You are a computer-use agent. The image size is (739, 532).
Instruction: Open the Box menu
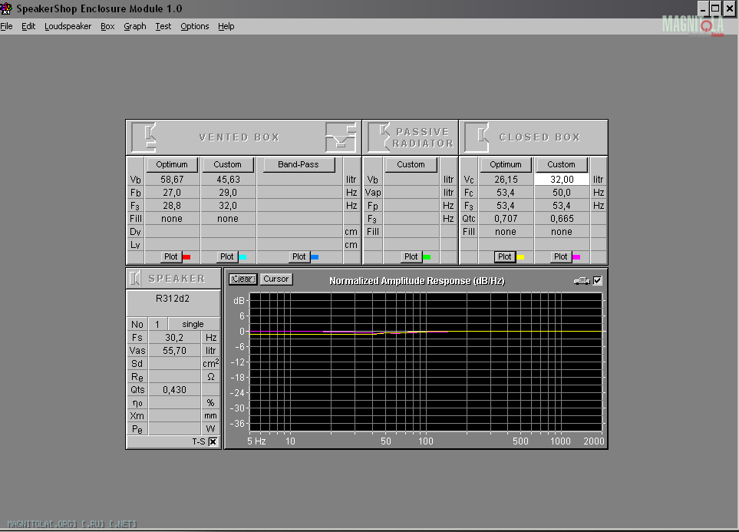click(107, 26)
